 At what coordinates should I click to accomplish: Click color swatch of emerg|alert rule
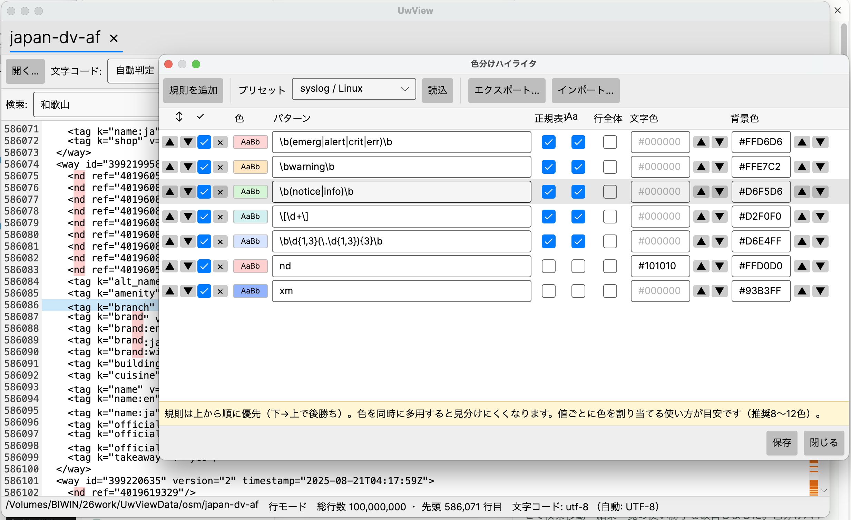pyautogui.click(x=251, y=142)
